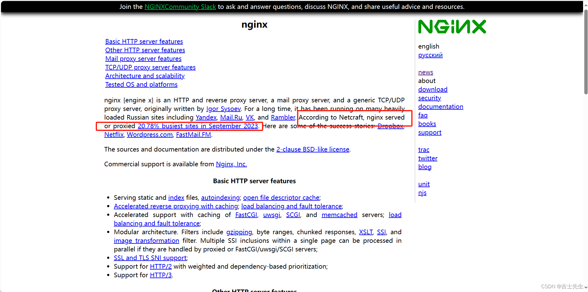This screenshot has height=292, width=588.
Task: Open the unit sidebar link
Action: 424,184
